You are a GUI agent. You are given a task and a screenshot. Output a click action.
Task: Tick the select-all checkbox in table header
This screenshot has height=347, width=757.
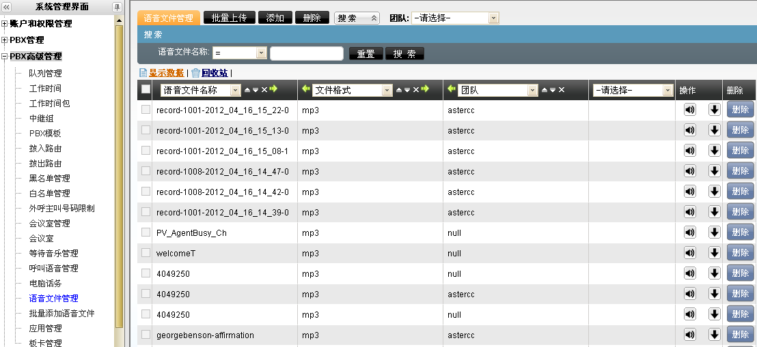(146, 89)
